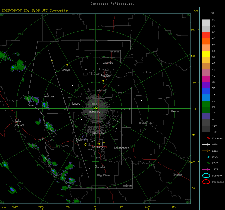This screenshot has height=210, width=225.
Task: Click the Blackfalds label
Action: point(106,69)
